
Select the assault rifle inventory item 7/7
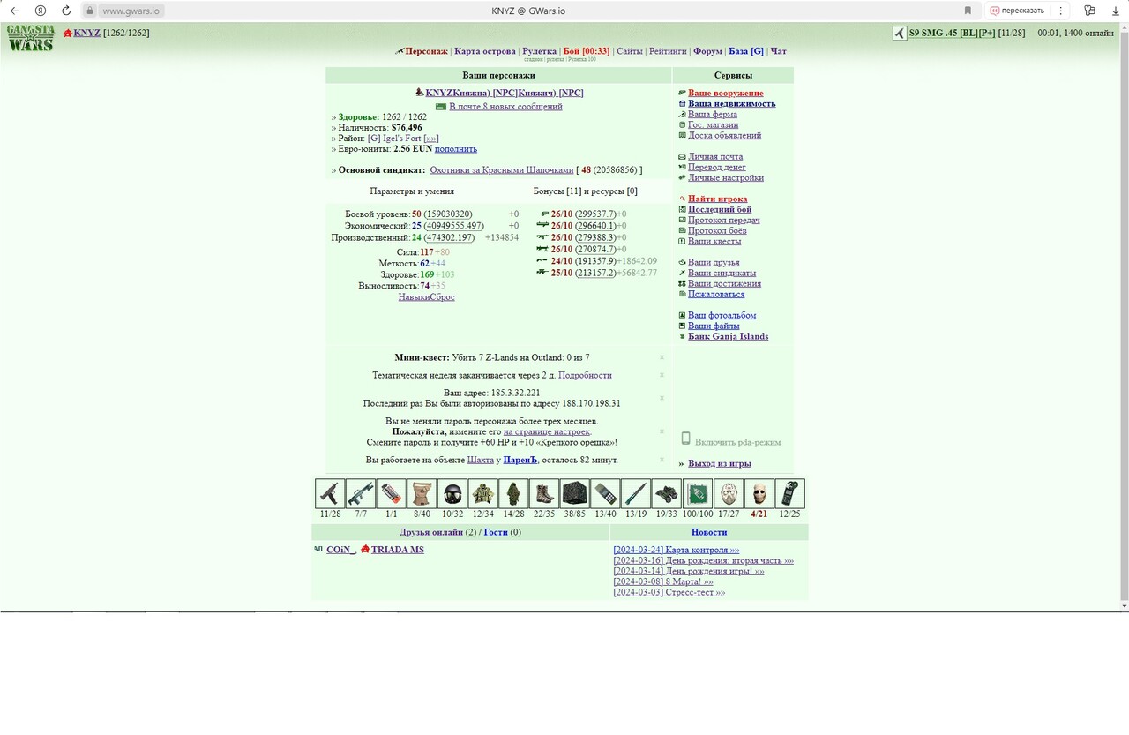(x=361, y=493)
